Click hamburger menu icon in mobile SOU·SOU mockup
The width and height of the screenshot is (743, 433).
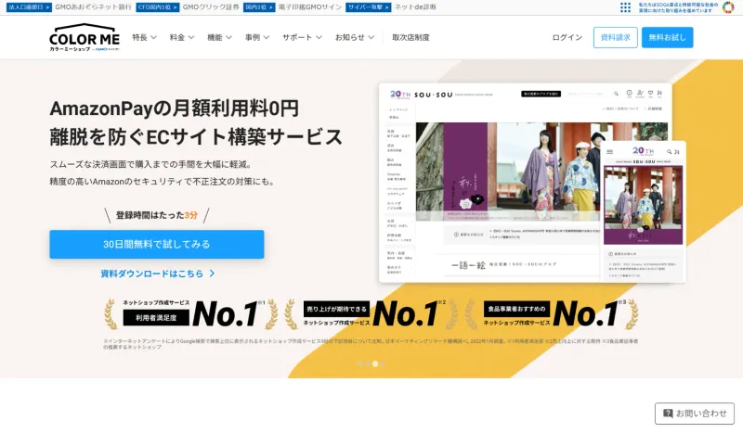[610, 152]
